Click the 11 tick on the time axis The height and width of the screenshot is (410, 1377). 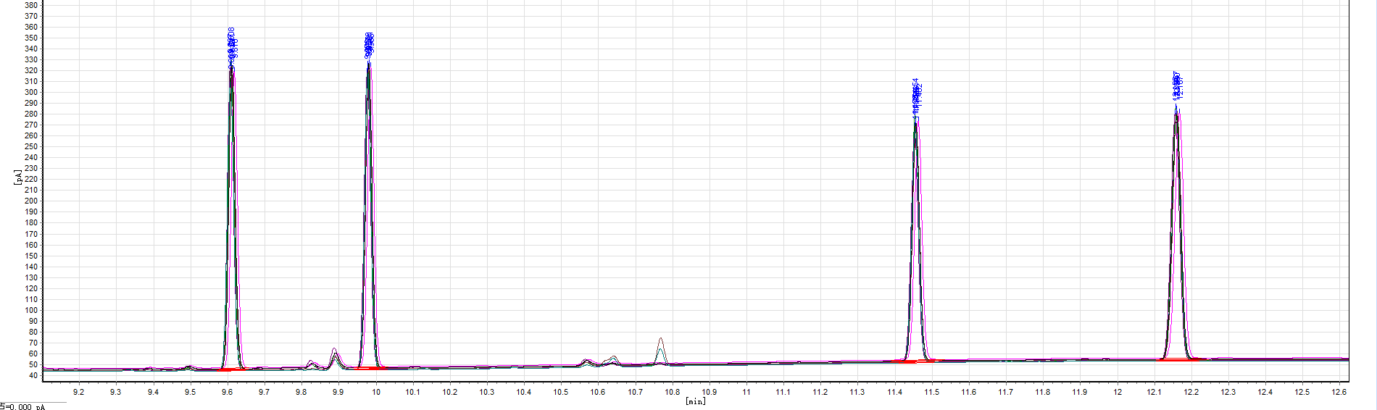[x=746, y=392]
